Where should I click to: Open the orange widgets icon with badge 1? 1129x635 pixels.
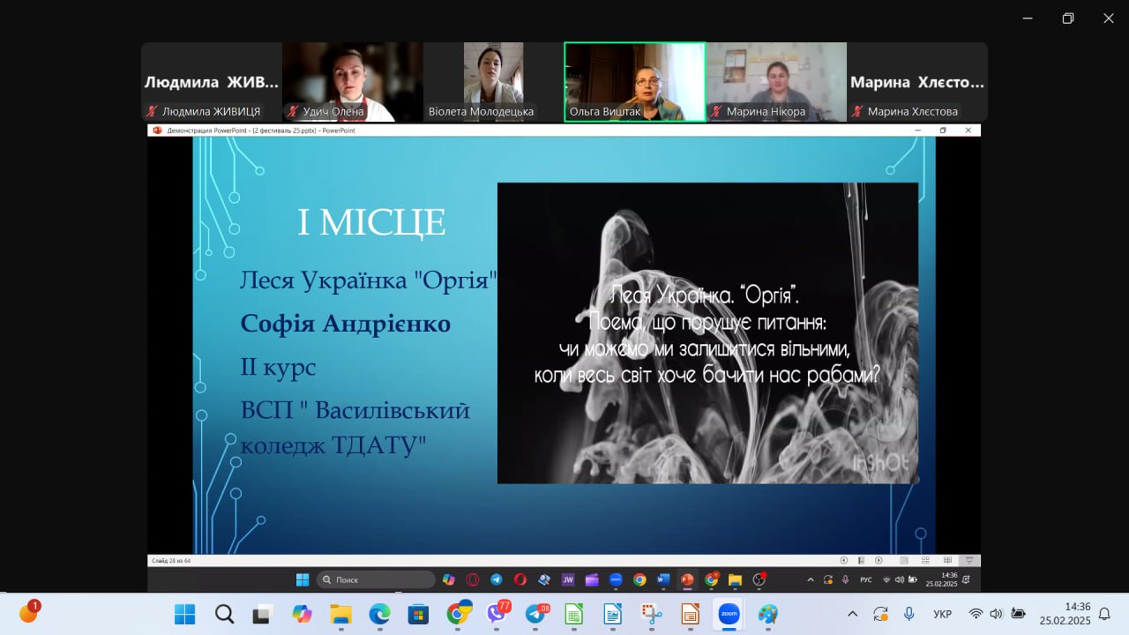(x=28, y=613)
